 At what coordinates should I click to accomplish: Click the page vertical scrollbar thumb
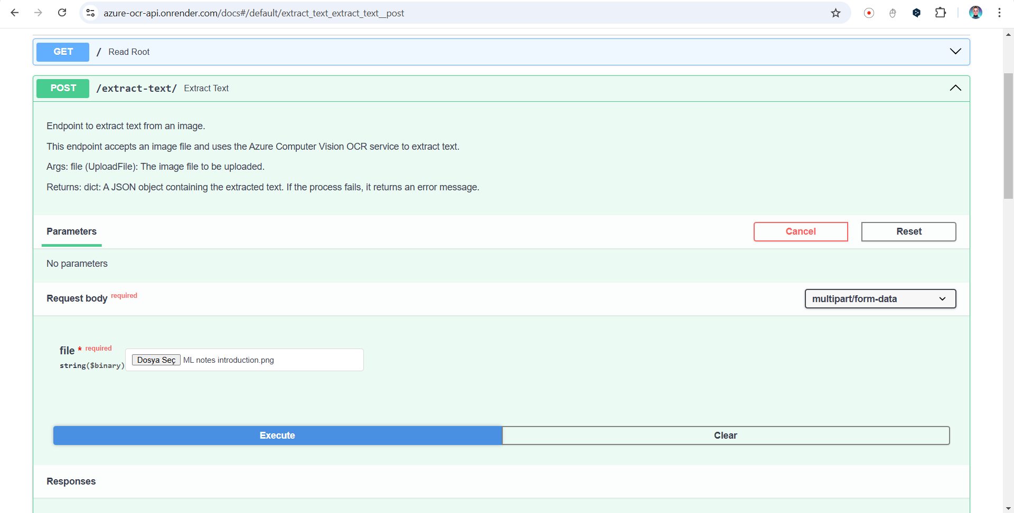click(x=1008, y=136)
